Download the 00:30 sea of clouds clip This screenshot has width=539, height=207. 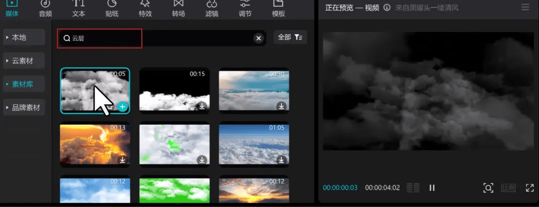click(281, 106)
